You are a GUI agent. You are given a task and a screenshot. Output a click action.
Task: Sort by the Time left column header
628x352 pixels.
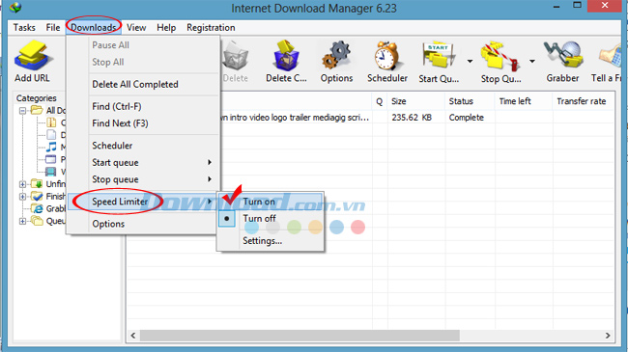click(x=524, y=101)
